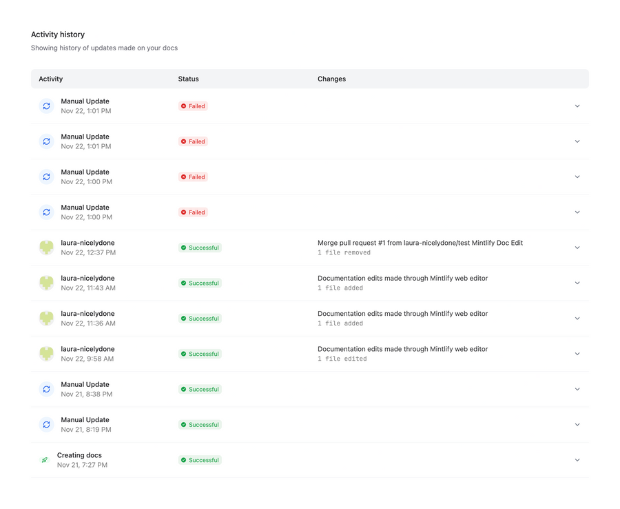Open the Changes column header

click(x=331, y=79)
